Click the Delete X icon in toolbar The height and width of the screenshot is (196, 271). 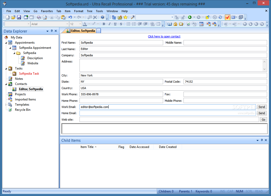pyautogui.click(x=95, y=17)
